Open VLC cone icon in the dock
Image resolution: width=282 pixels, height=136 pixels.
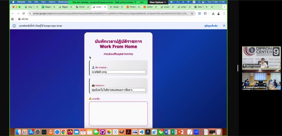[51, 132]
